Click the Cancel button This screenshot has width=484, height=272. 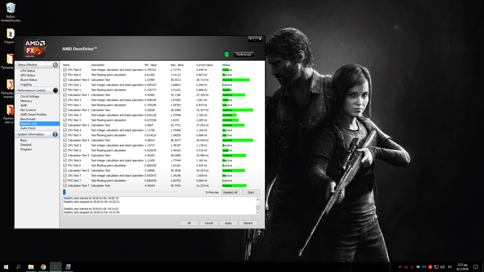(x=209, y=223)
